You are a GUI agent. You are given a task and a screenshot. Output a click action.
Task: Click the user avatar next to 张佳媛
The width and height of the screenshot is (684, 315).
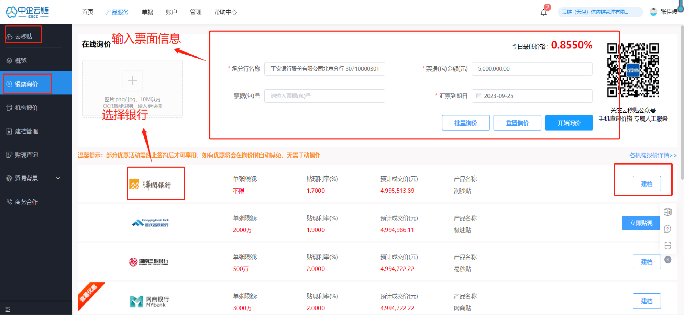pos(653,12)
